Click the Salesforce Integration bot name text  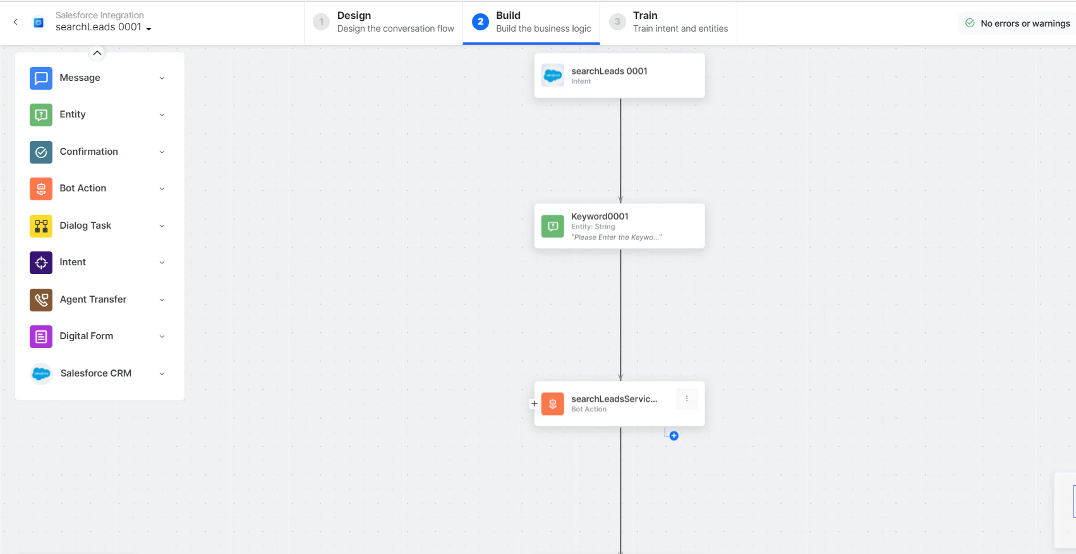(100, 15)
